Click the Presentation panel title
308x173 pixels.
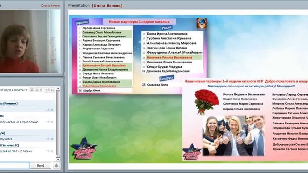[x=79, y=5]
